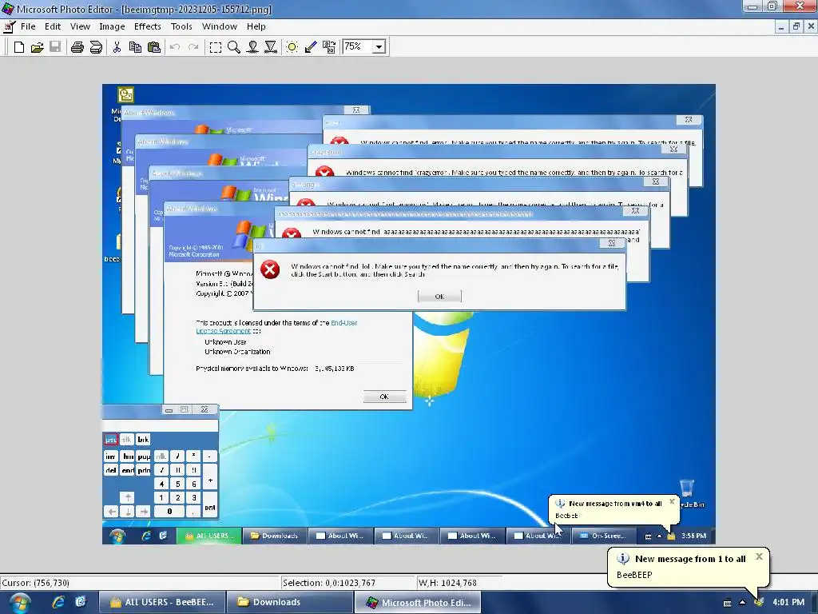Click the Open folder toolbar icon
The image size is (818, 614).
[37, 47]
